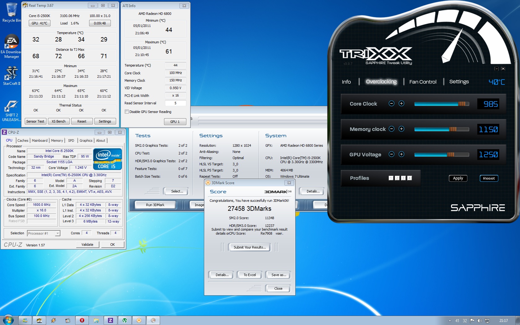Switch to the Caches tab in CPU-Z
Viewport: 520px width, 325px height.
point(23,141)
